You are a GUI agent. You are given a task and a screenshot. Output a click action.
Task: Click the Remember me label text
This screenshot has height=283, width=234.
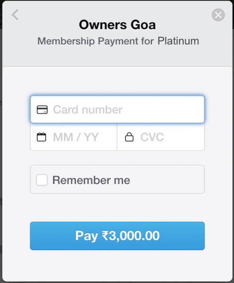pyautogui.click(x=91, y=180)
